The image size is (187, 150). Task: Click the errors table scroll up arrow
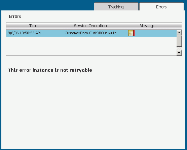(x=179, y=33)
